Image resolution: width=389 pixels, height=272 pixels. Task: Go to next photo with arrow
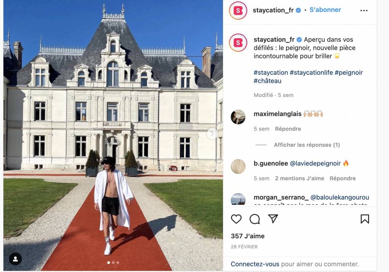pos(212,134)
